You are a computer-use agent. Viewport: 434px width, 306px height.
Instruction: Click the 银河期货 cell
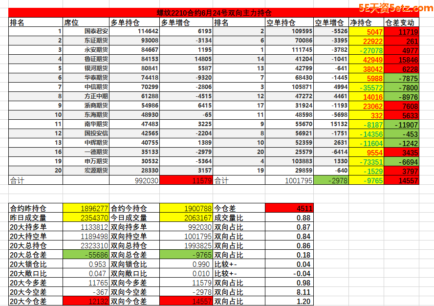(x=86, y=68)
